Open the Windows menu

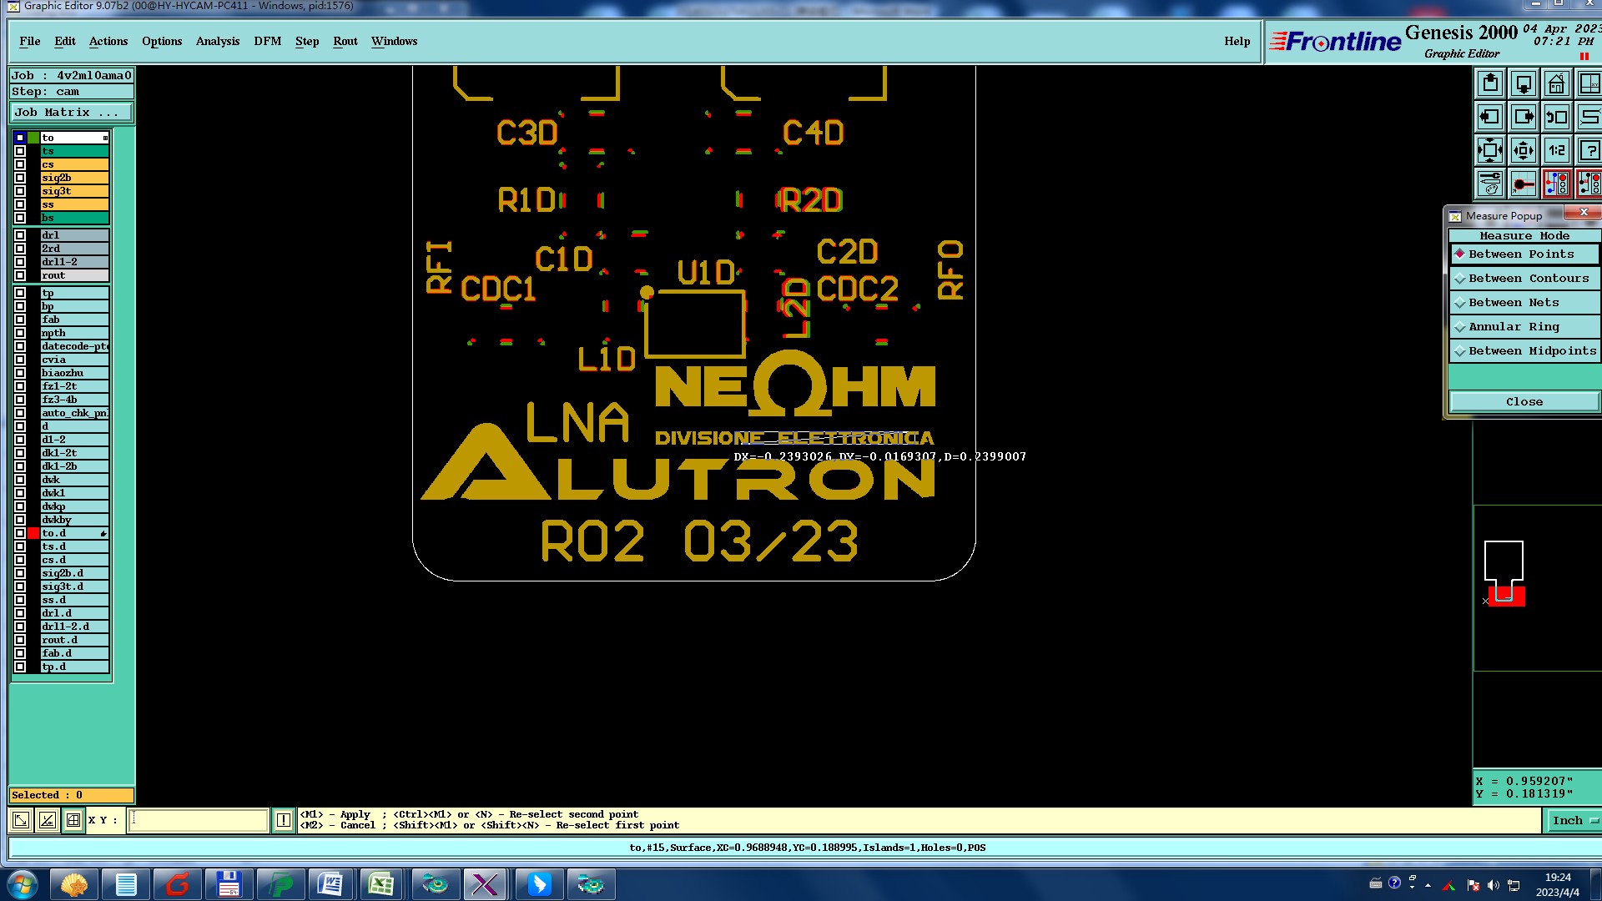[x=394, y=41]
